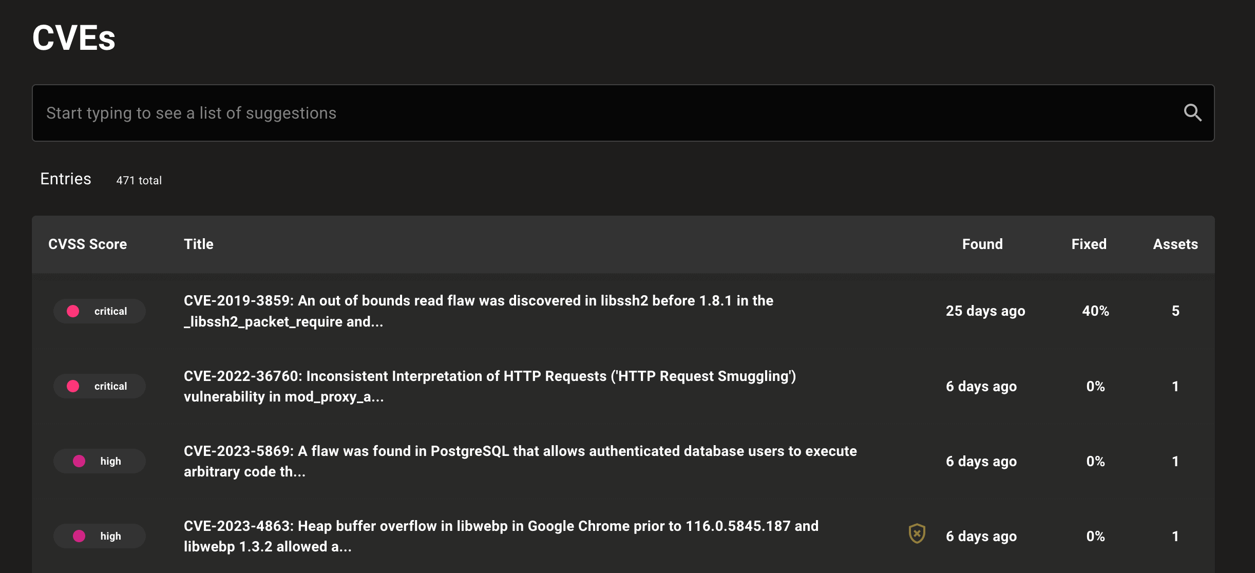Click the high severity dot for CVE-2023-5869
The image size is (1255, 573).
pyautogui.click(x=79, y=461)
